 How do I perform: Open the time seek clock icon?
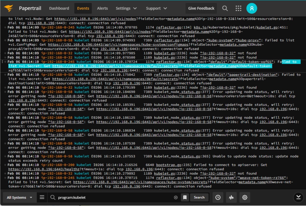[x=218, y=197]
